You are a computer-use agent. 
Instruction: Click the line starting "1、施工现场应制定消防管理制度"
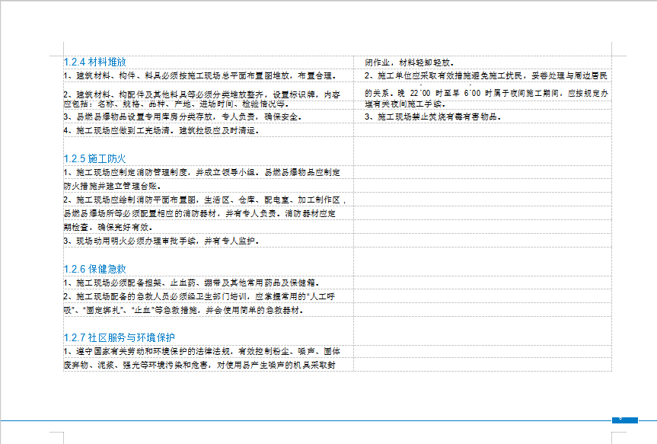[x=202, y=172]
